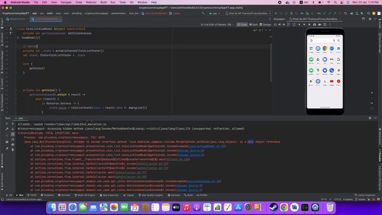Open the Project side panel
382x215 pixels.
(x=2, y=23)
